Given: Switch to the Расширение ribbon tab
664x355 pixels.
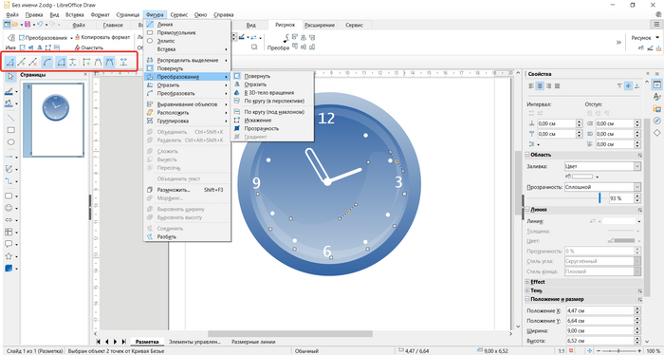Looking at the screenshot, I should pos(320,26).
